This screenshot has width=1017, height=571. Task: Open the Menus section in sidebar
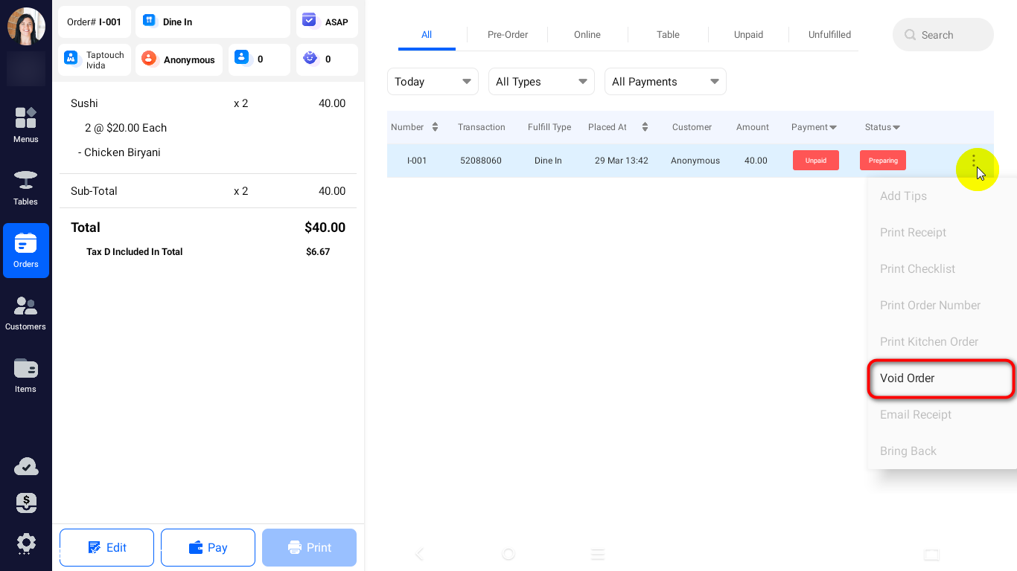(x=25, y=125)
